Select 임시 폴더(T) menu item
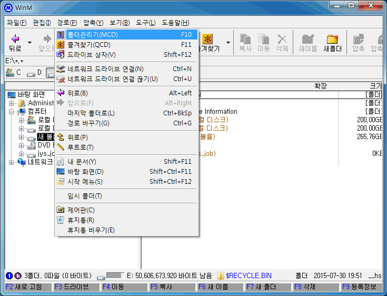Viewport: 387px width, 296px height. tap(126, 196)
